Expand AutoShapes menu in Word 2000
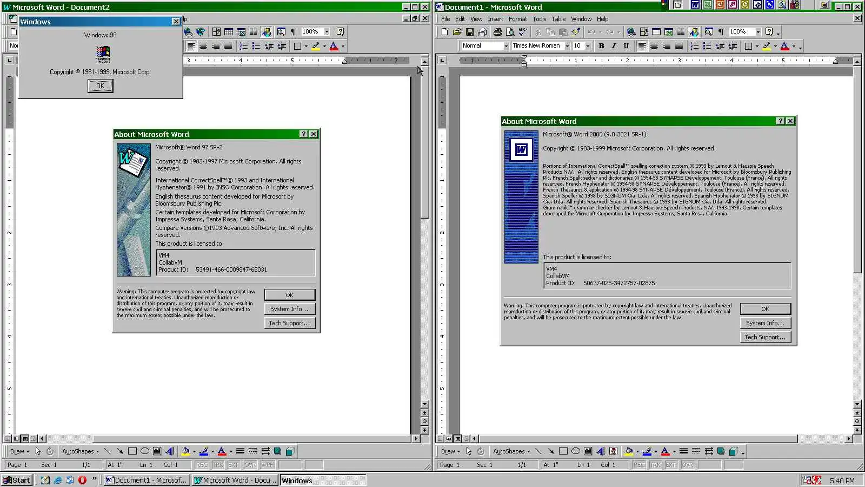865x487 pixels. click(x=511, y=451)
